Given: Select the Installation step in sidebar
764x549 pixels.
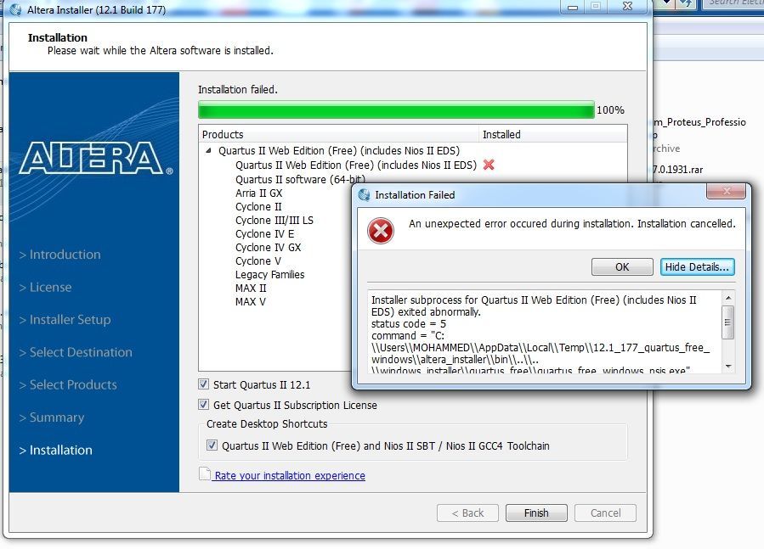Looking at the screenshot, I should tap(56, 451).
